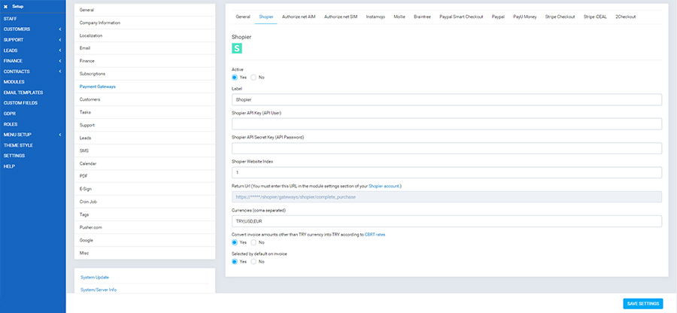Screen dimensions: 677x313
Task: Select SMS settings section
Action: click(x=144, y=150)
